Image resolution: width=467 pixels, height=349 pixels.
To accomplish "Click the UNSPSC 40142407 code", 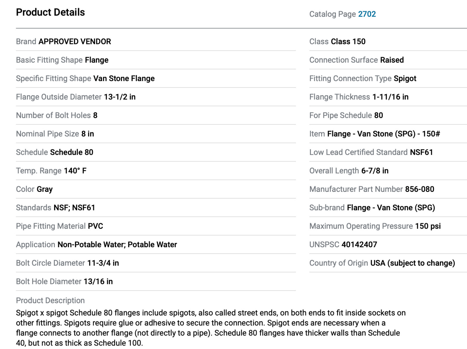I will [359, 245].
